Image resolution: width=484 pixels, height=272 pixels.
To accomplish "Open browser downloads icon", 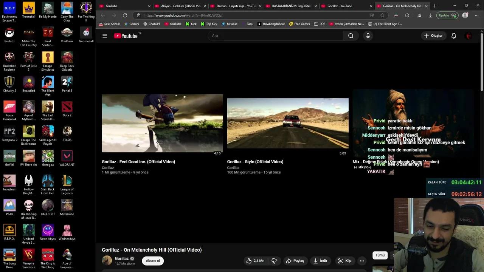I will point(430,15).
